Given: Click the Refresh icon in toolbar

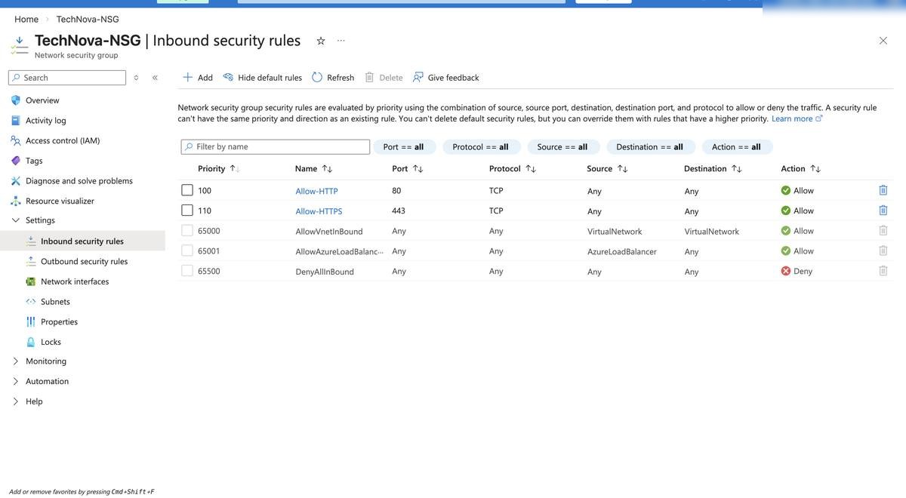Looking at the screenshot, I should point(317,77).
